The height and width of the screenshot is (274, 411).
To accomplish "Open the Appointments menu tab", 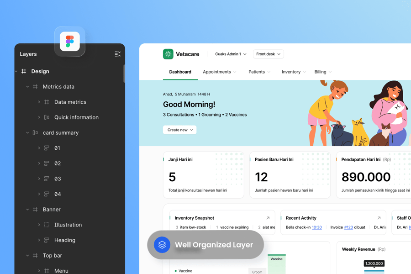I will 219,72.
